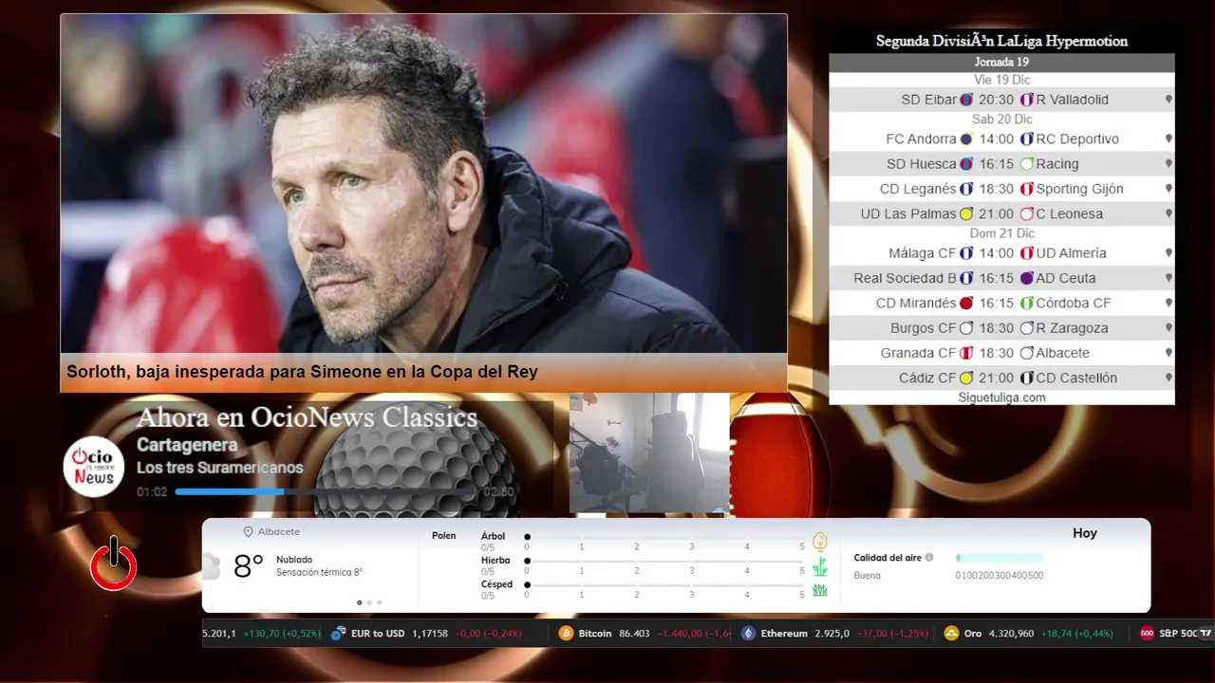Click the TradingView logo in the ticker
This screenshot has height=683, width=1215.
point(1206,633)
